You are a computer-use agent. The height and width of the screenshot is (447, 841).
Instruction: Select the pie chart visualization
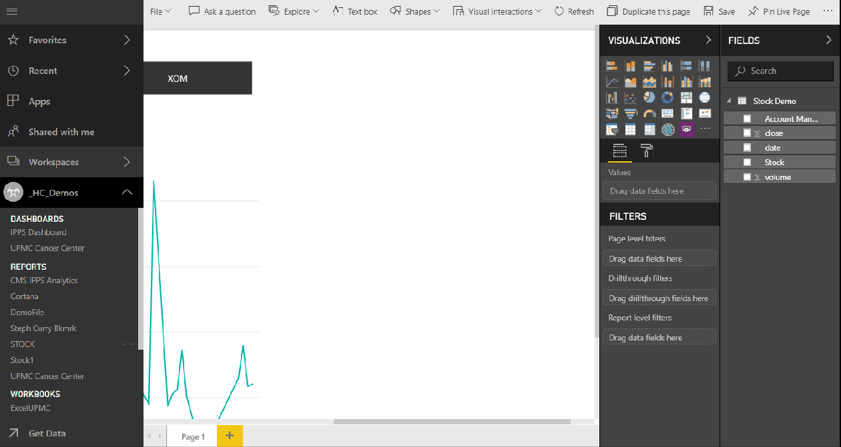(649, 97)
